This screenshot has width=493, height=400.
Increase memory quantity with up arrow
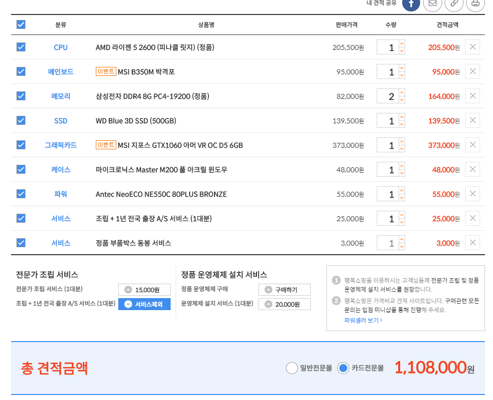click(x=402, y=93)
